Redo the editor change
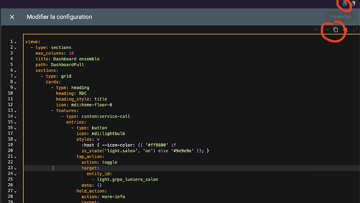Viewport: 360px width, 203px height. [326, 30]
